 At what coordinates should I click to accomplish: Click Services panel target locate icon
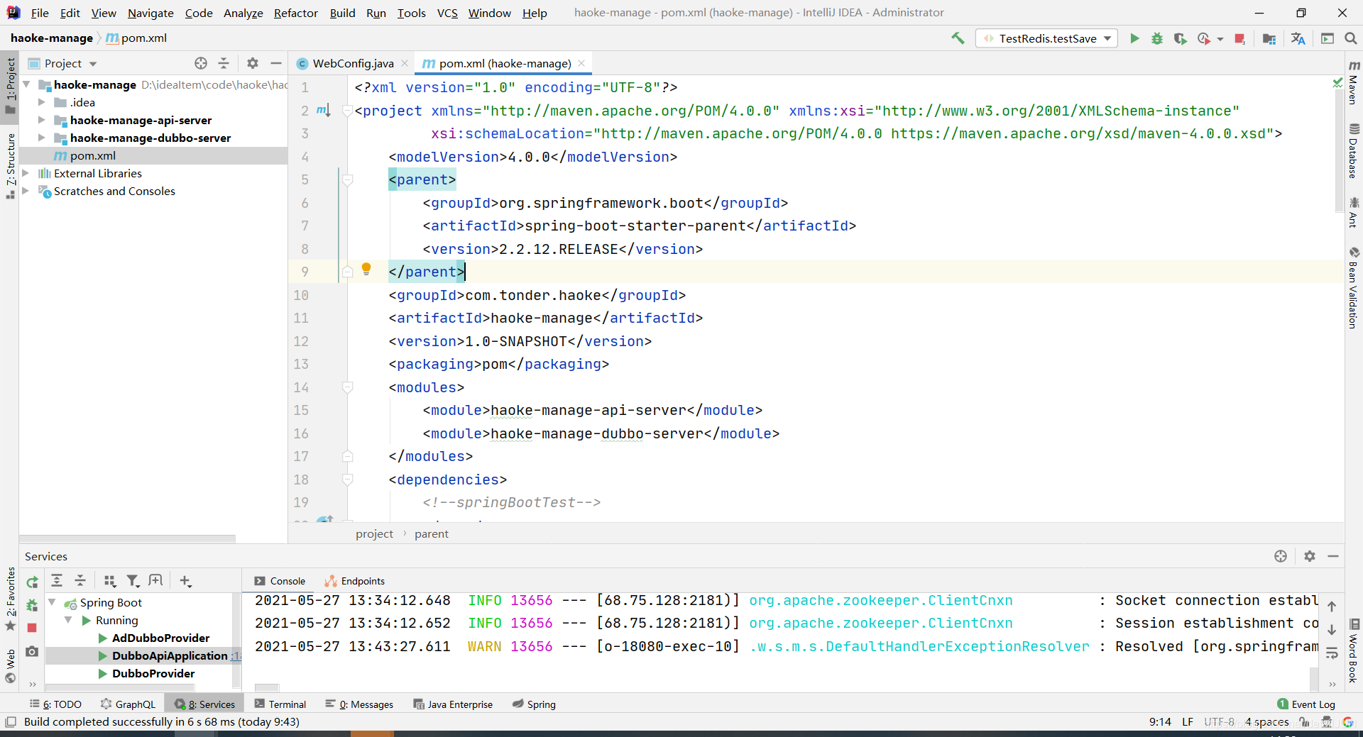click(x=1281, y=556)
